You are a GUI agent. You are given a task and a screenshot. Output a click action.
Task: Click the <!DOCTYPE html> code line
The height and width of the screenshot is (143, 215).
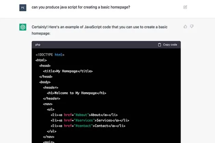point(50,55)
